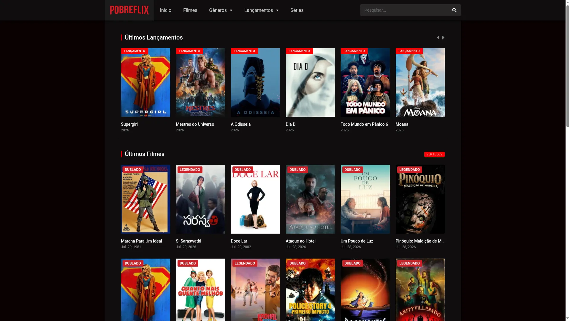Open the Moana poster

click(x=420, y=82)
